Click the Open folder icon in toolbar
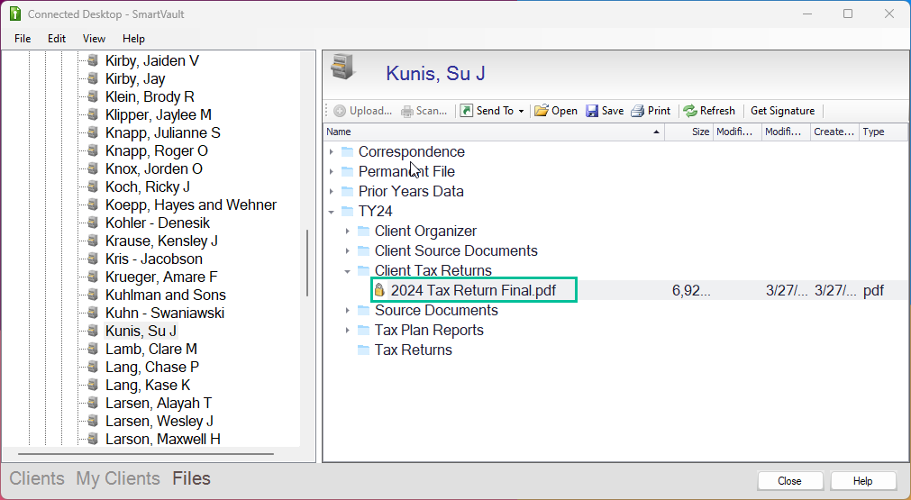 pyautogui.click(x=542, y=111)
